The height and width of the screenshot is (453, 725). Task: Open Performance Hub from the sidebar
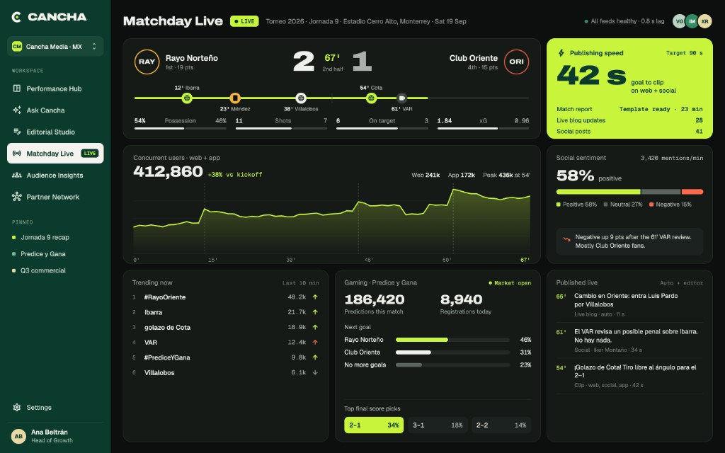[x=55, y=88]
